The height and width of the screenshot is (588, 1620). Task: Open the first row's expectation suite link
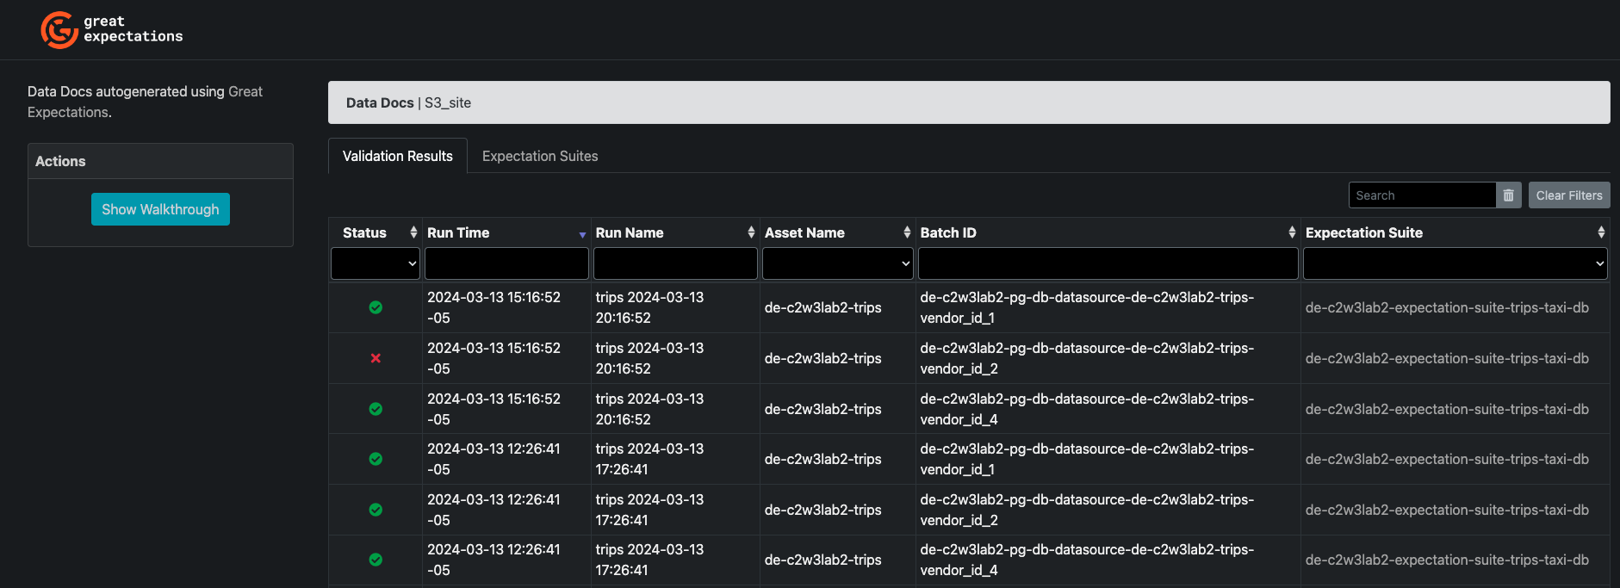point(1447,307)
